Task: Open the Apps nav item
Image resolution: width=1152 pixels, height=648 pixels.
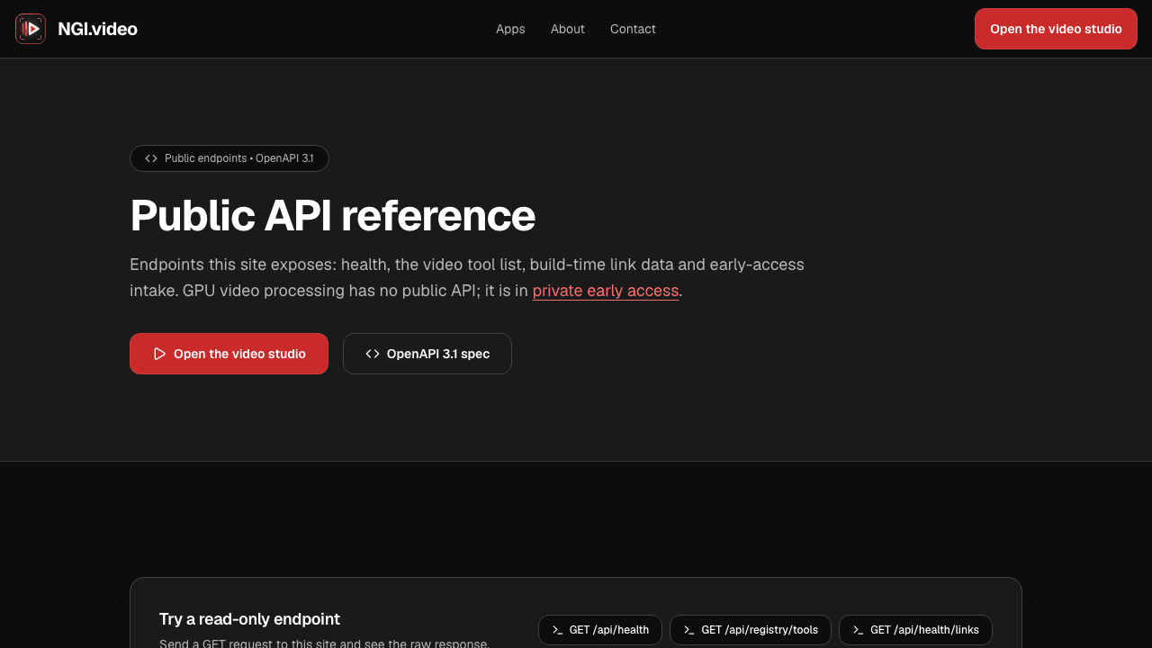Action: pos(510,29)
